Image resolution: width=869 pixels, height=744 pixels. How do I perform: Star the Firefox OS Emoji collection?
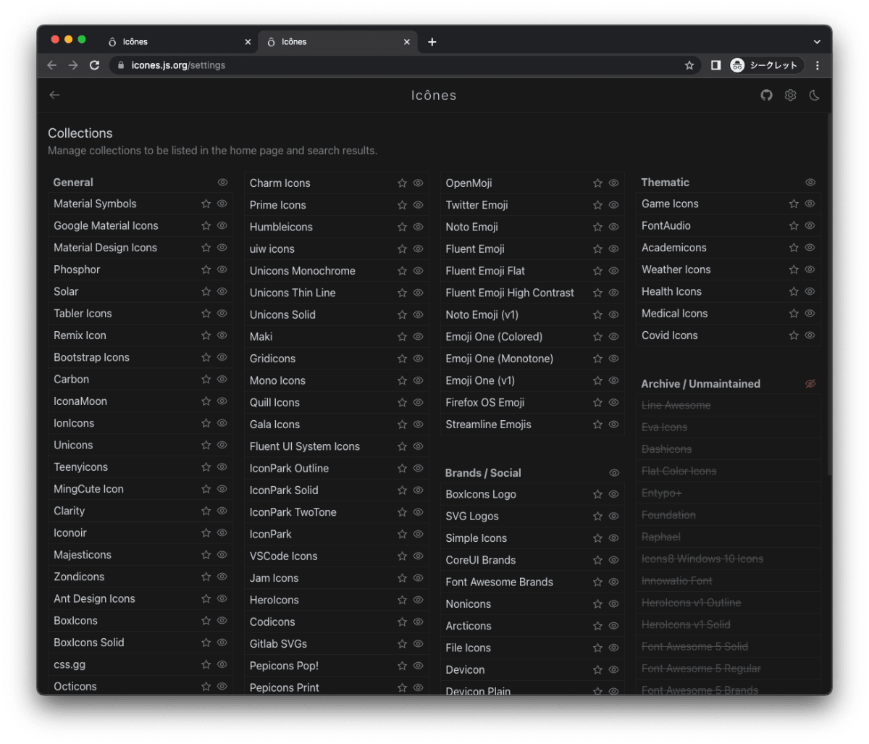597,403
